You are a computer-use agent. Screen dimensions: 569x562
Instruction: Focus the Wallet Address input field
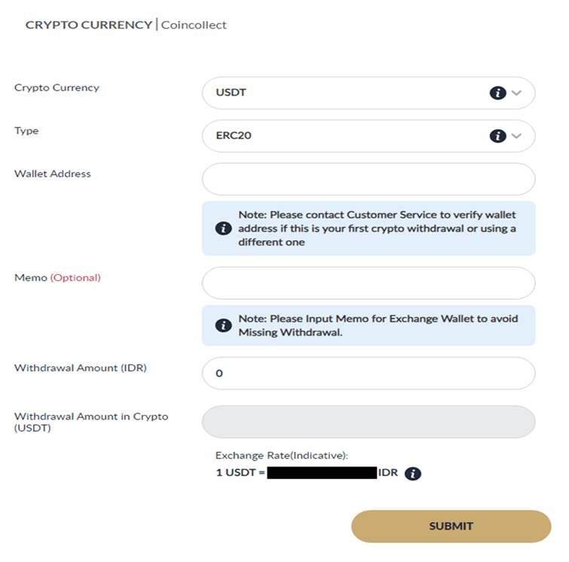(369, 179)
